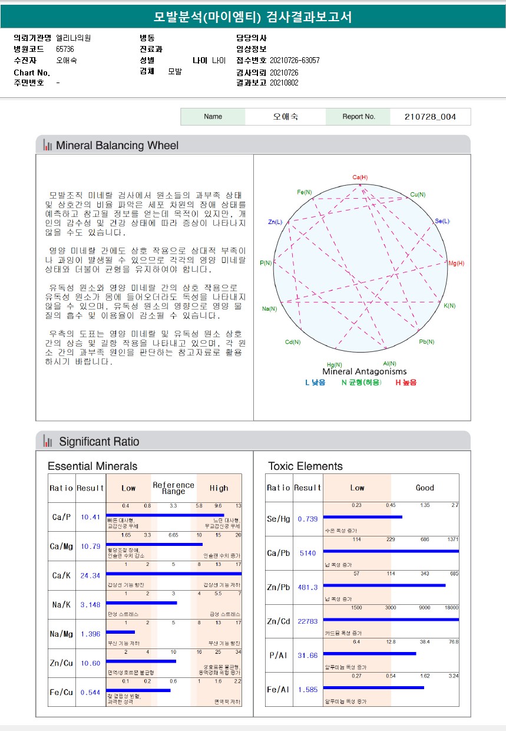Click the blue L 낮음 legend entry
This screenshot has width=506, height=731.
tap(315, 383)
